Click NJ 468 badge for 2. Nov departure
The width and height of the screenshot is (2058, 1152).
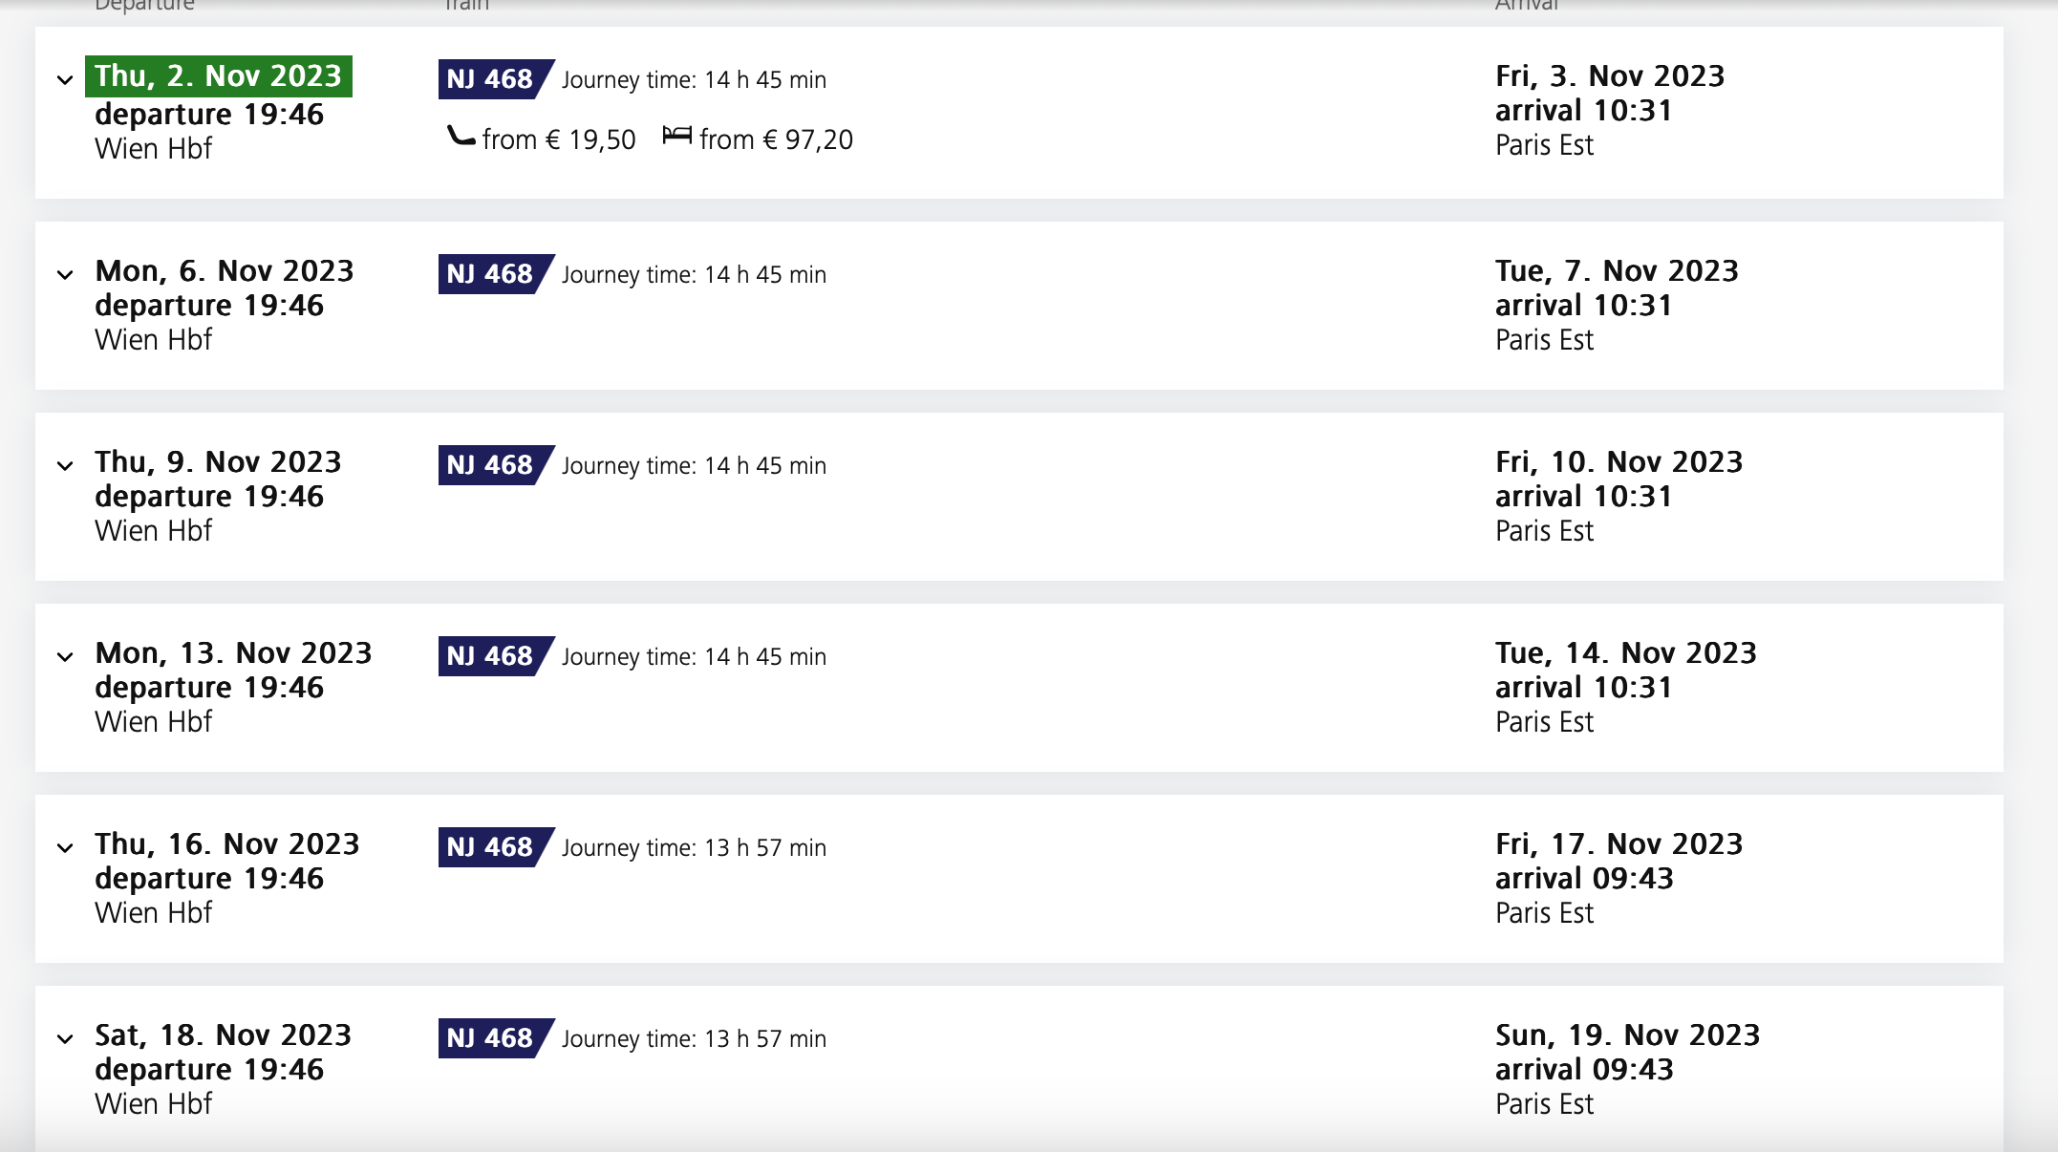pyautogui.click(x=496, y=79)
